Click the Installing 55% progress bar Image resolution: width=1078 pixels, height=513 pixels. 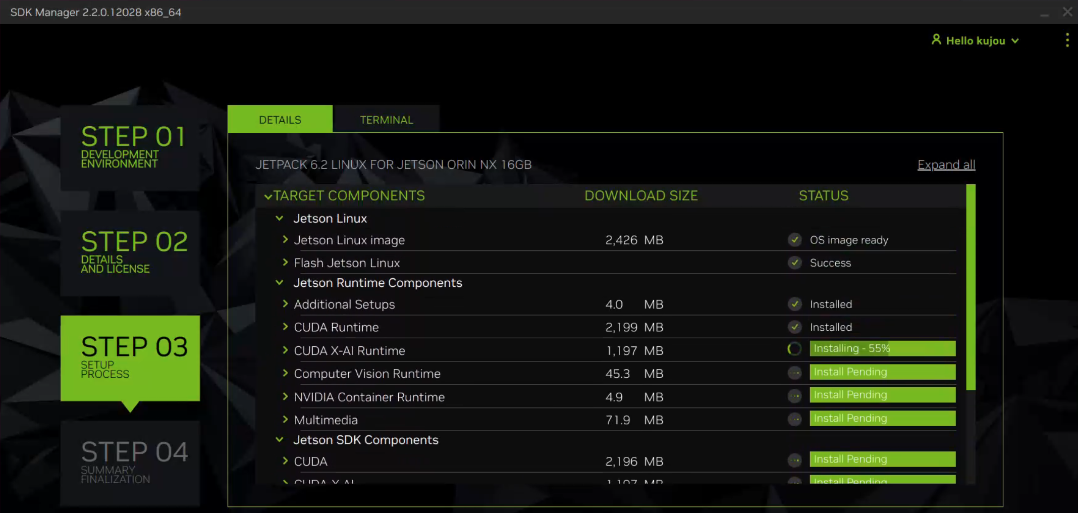[x=883, y=348]
